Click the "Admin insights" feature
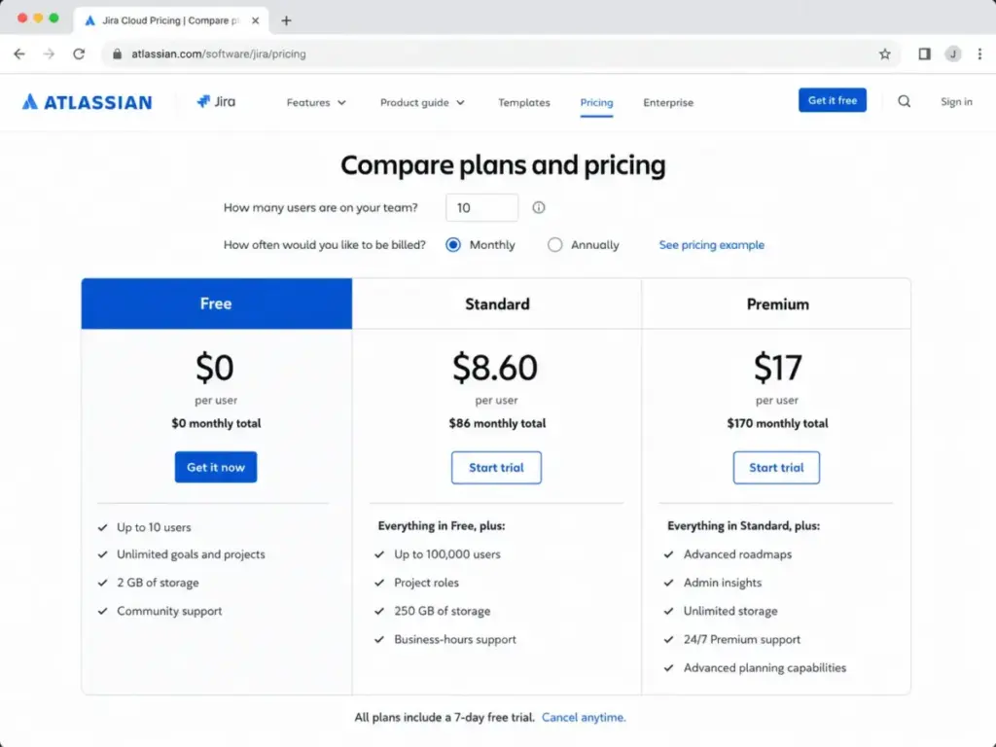The width and height of the screenshot is (996, 747). point(723,583)
